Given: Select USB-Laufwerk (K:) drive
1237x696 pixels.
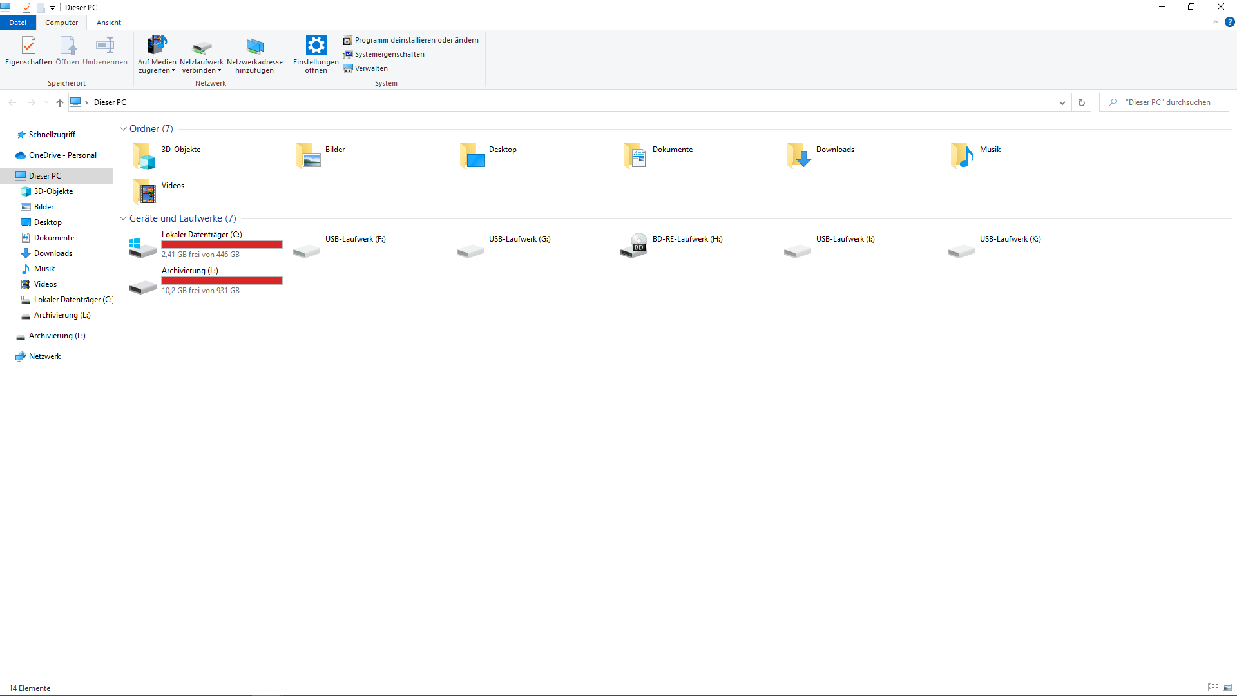Looking at the screenshot, I should point(1010,239).
